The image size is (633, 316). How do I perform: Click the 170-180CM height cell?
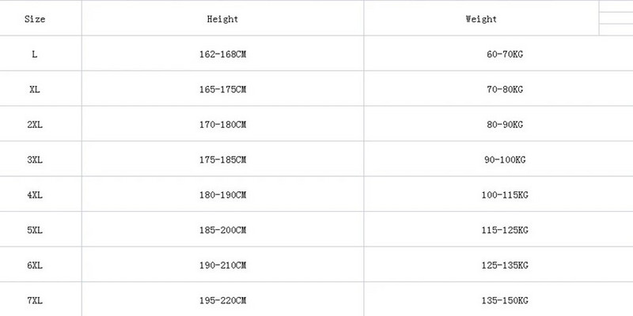(x=223, y=125)
